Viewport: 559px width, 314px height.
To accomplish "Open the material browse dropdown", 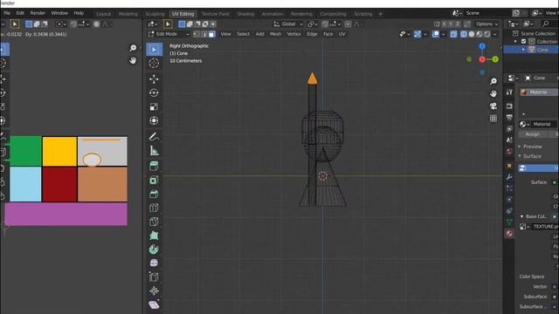I will [524, 124].
